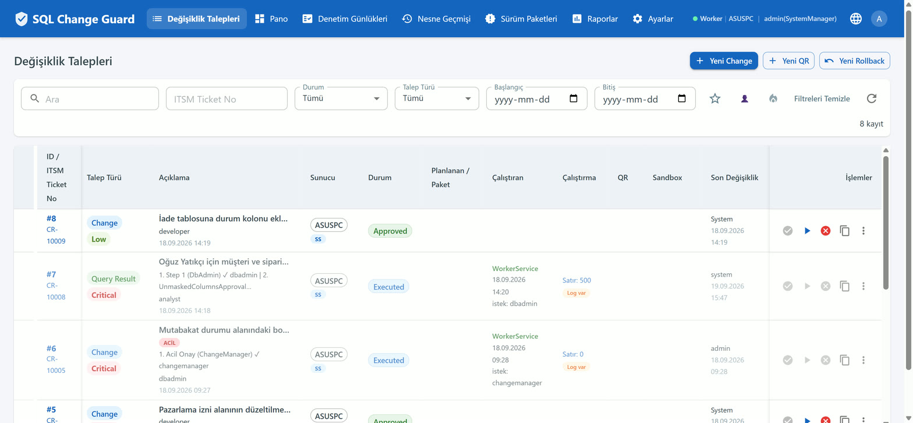Click the 'Log var' badge on request #6

(x=576, y=366)
